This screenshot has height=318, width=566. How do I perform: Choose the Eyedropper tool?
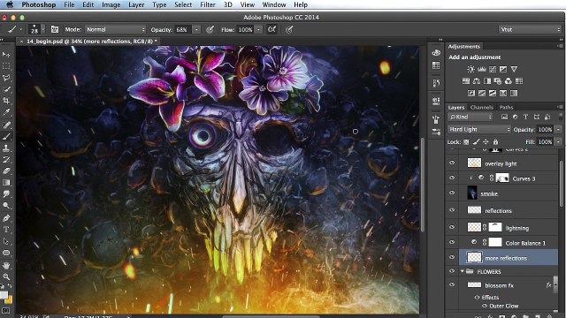[6, 112]
